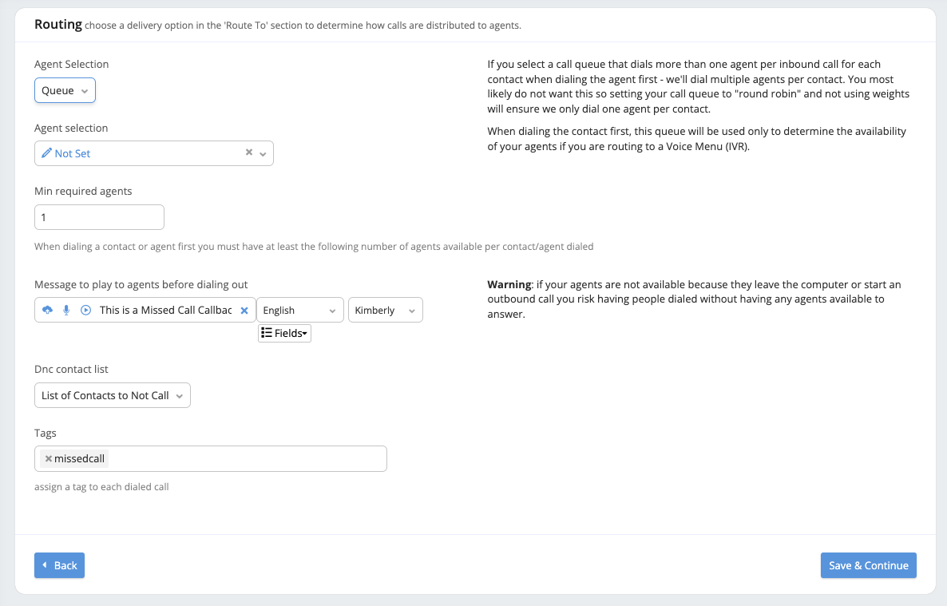947x606 pixels.
Task: Click the cloud upload audio icon
Action: pyautogui.click(x=47, y=310)
